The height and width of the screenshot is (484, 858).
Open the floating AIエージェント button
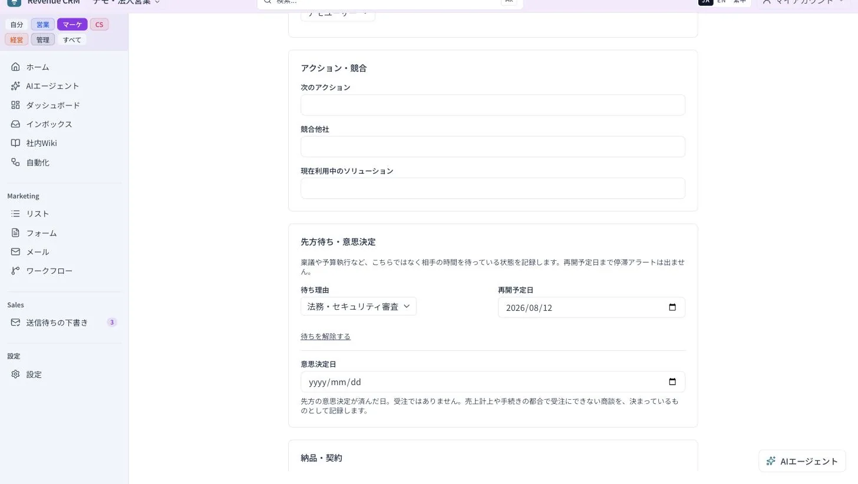click(x=802, y=461)
